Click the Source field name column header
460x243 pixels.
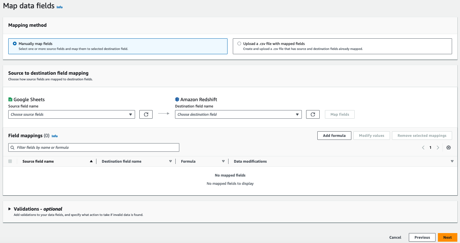click(38, 161)
